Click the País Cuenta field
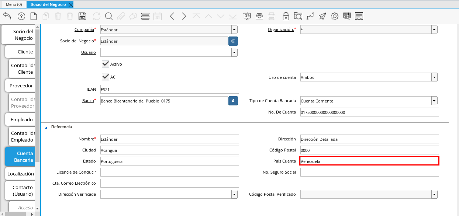Screen dimensions: 459x216 [x=369, y=161]
